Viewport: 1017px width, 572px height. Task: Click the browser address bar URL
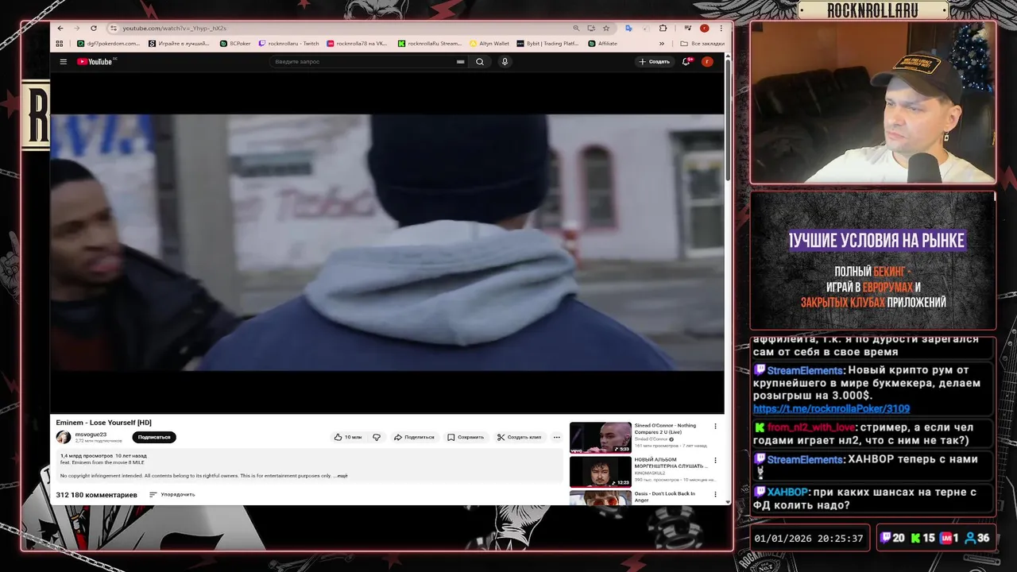tap(175, 28)
